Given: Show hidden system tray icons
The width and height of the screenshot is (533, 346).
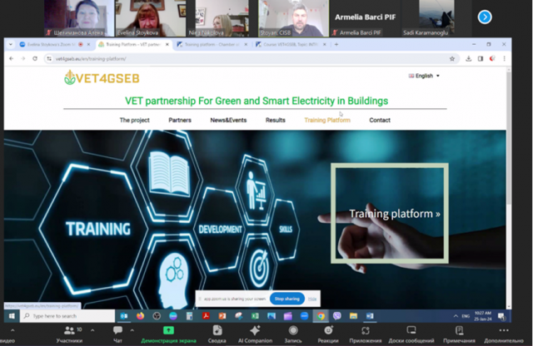Looking at the screenshot, I should pyautogui.click(x=456, y=316).
